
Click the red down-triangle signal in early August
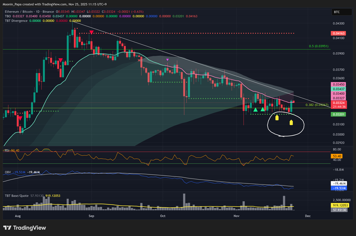(19, 118)
